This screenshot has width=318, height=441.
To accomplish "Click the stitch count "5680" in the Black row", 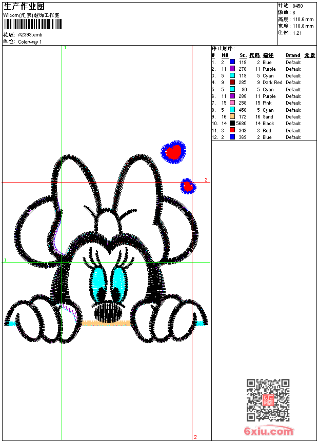I will 241,124.
